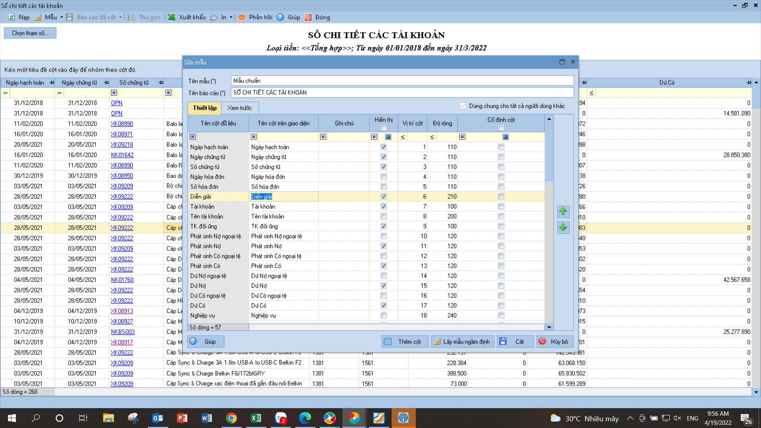This screenshot has width=761, height=428.
Task: Toggle Hiển thị header select-all checkbox
Action: point(384,128)
